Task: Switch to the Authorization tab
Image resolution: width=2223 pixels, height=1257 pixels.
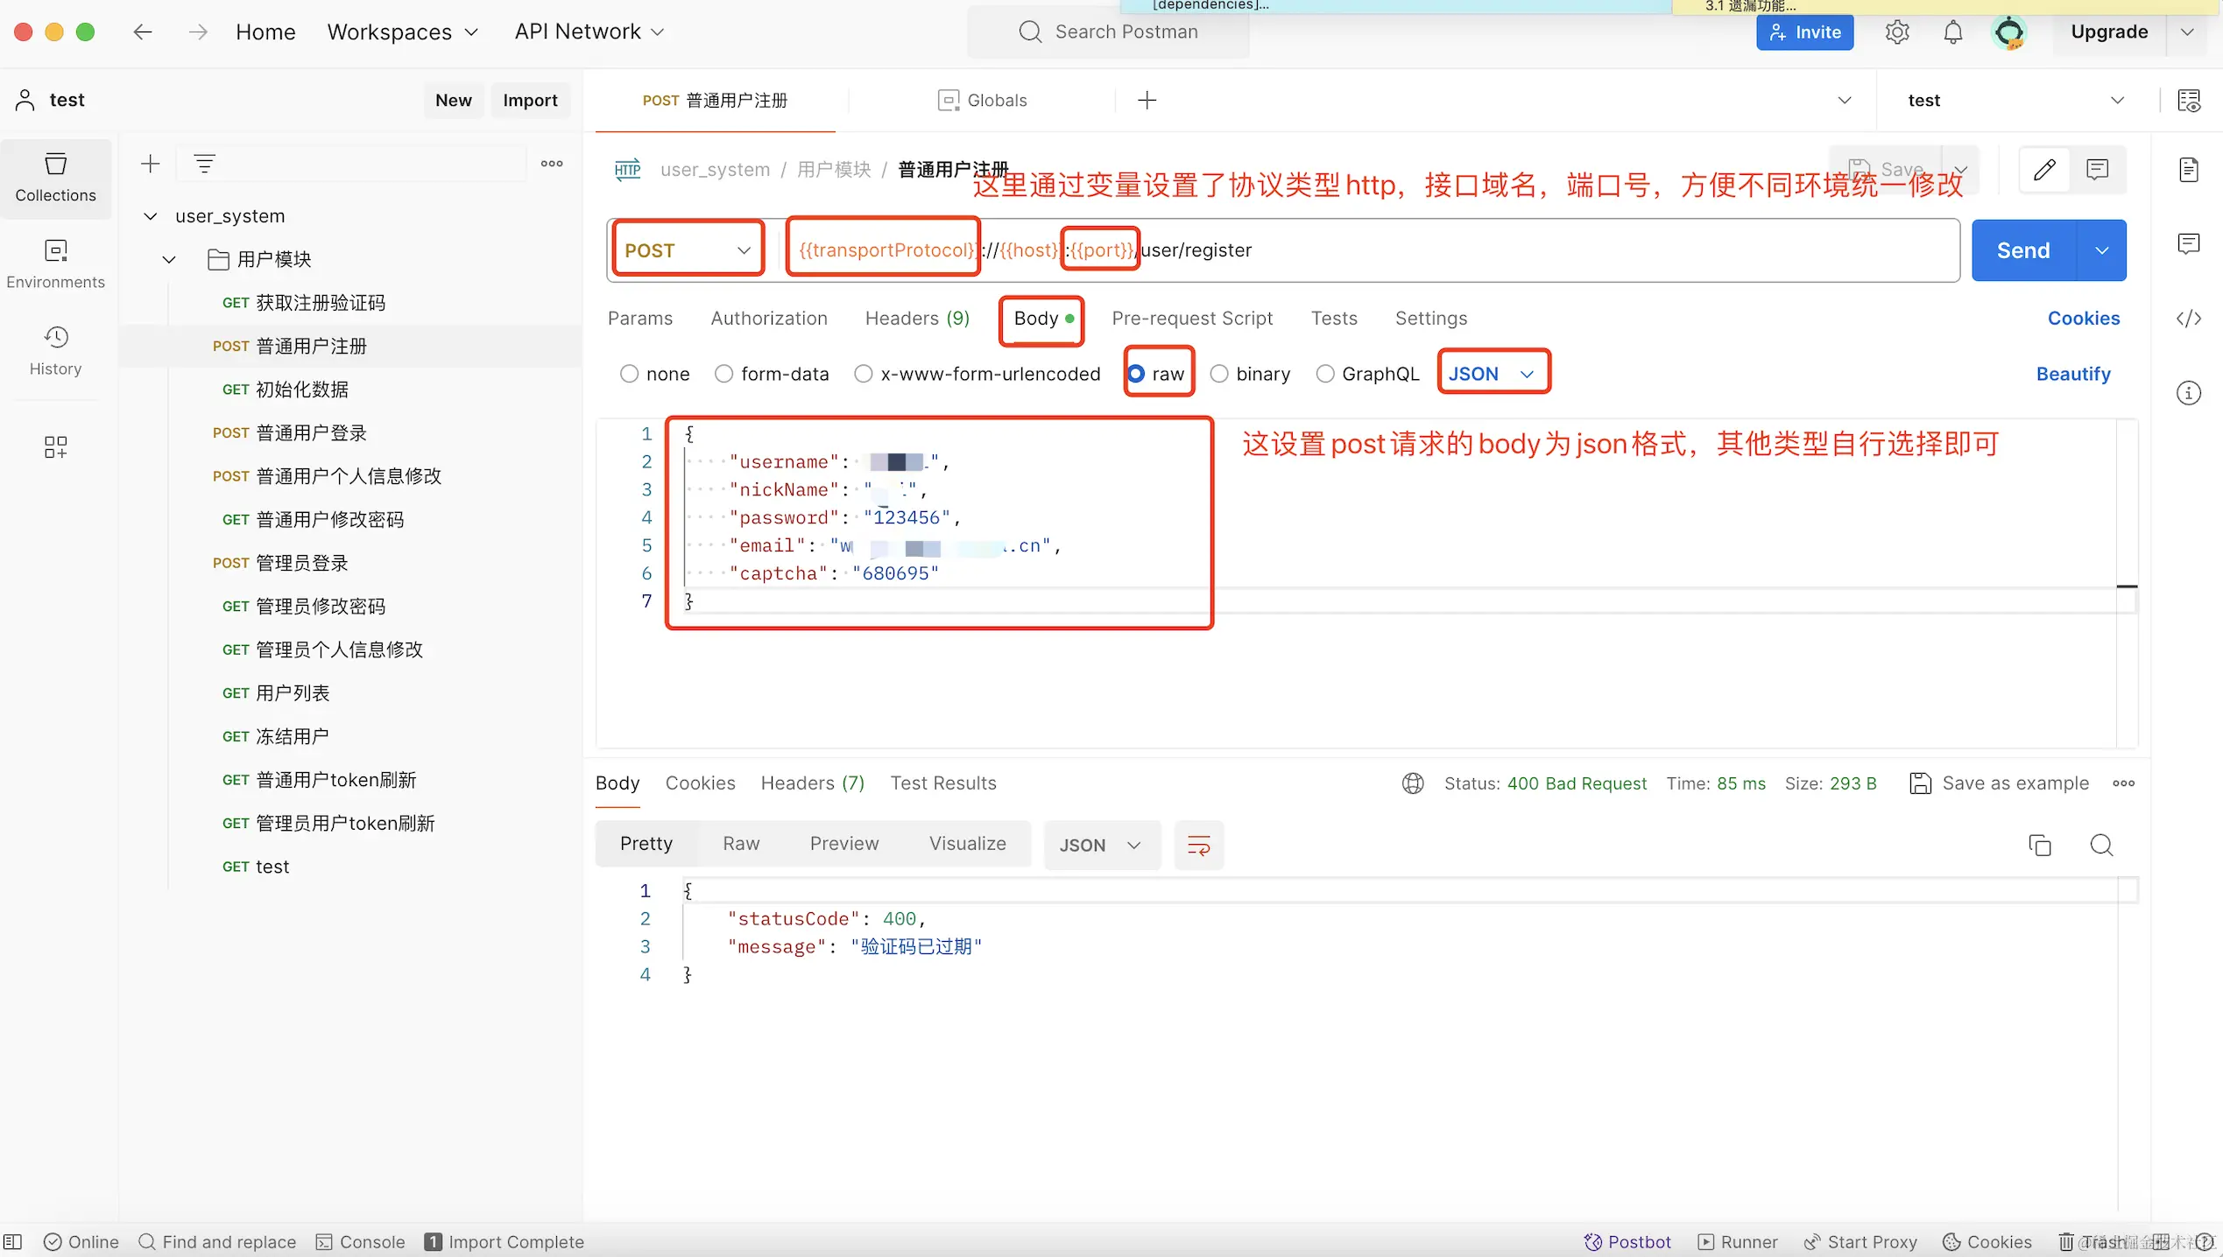Action: [x=768, y=318]
